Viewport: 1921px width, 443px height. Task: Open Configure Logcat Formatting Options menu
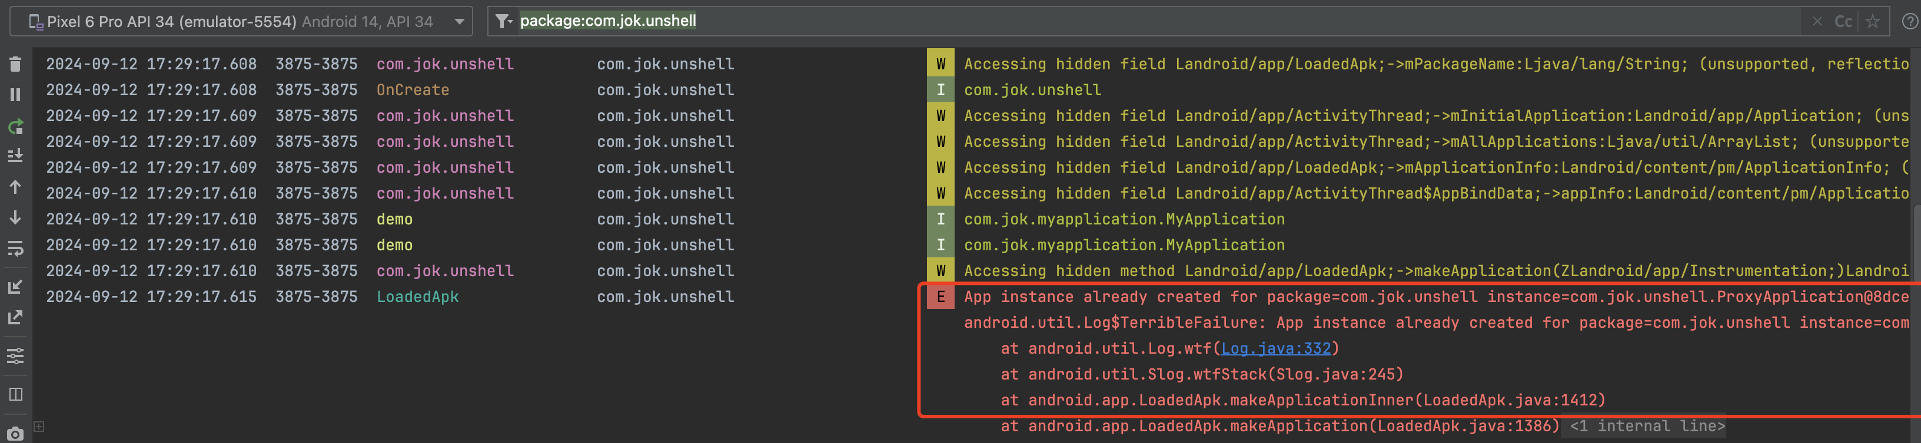point(15,356)
